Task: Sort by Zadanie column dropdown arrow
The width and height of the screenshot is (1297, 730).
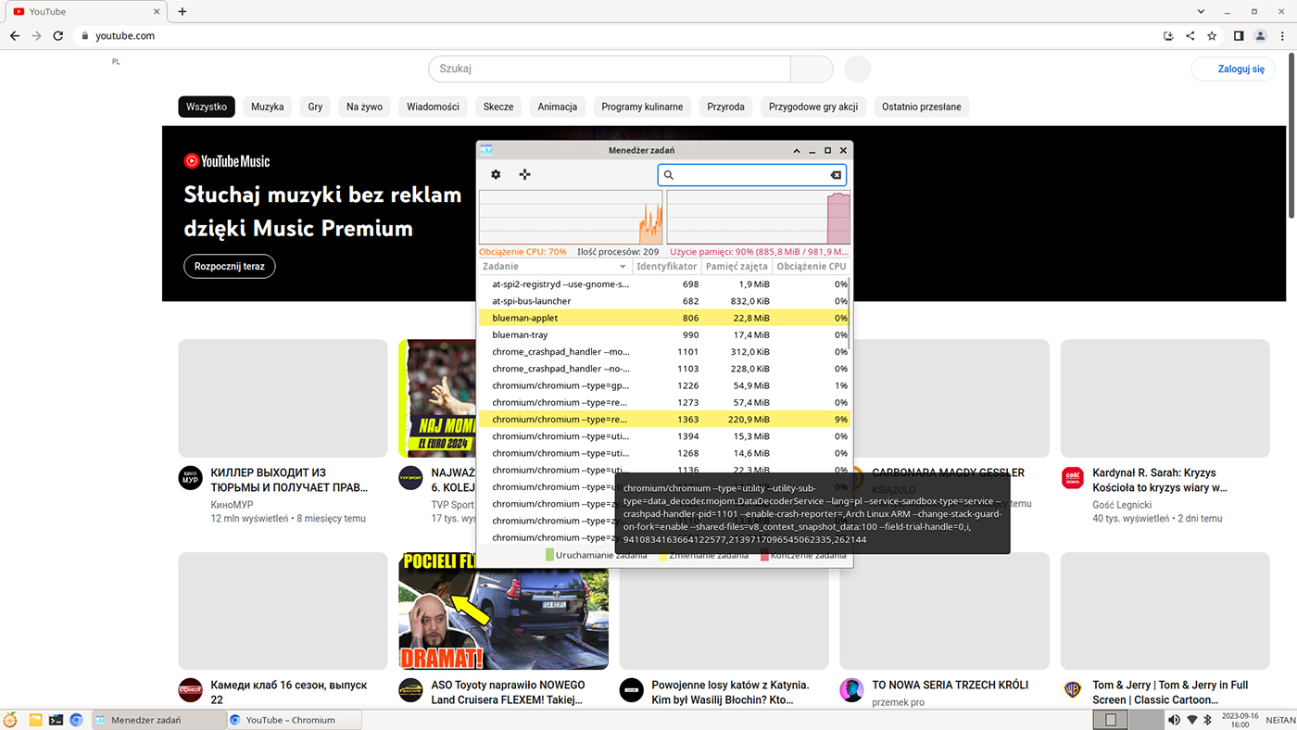Action: coord(623,267)
